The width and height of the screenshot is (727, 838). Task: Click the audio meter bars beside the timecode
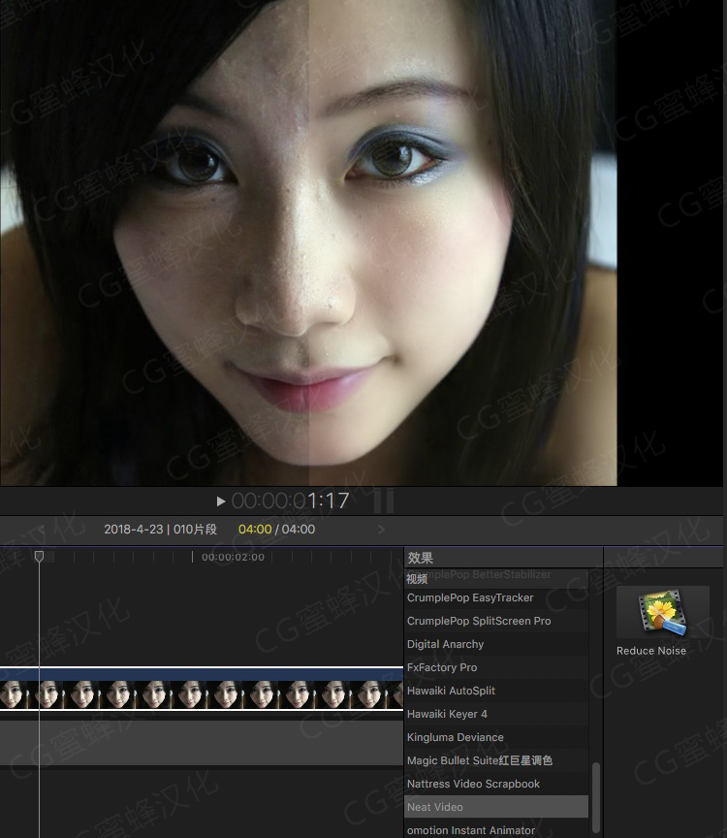point(384,500)
